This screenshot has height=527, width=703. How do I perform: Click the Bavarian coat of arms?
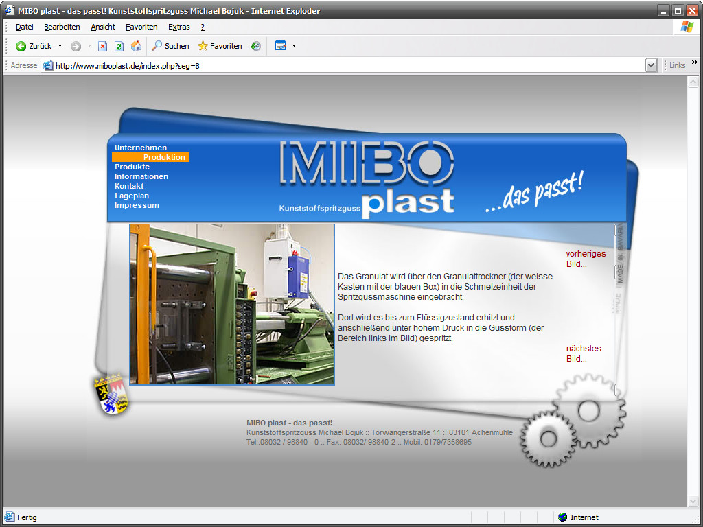pos(112,393)
